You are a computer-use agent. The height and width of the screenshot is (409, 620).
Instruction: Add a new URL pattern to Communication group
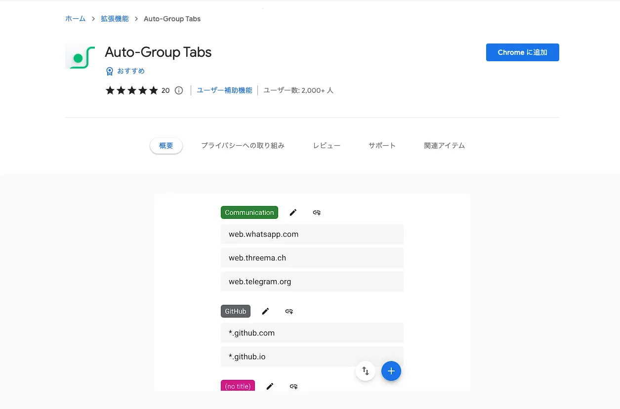(x=317, y=212)
